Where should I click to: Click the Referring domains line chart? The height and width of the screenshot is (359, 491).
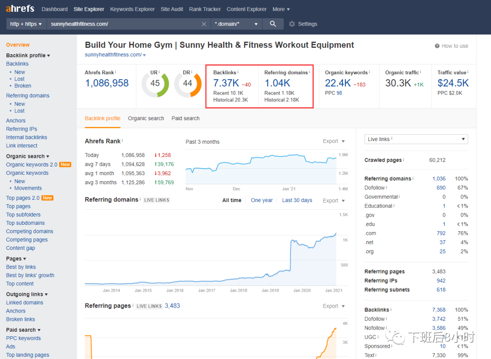pyautogui.click(x=210, y=255)
